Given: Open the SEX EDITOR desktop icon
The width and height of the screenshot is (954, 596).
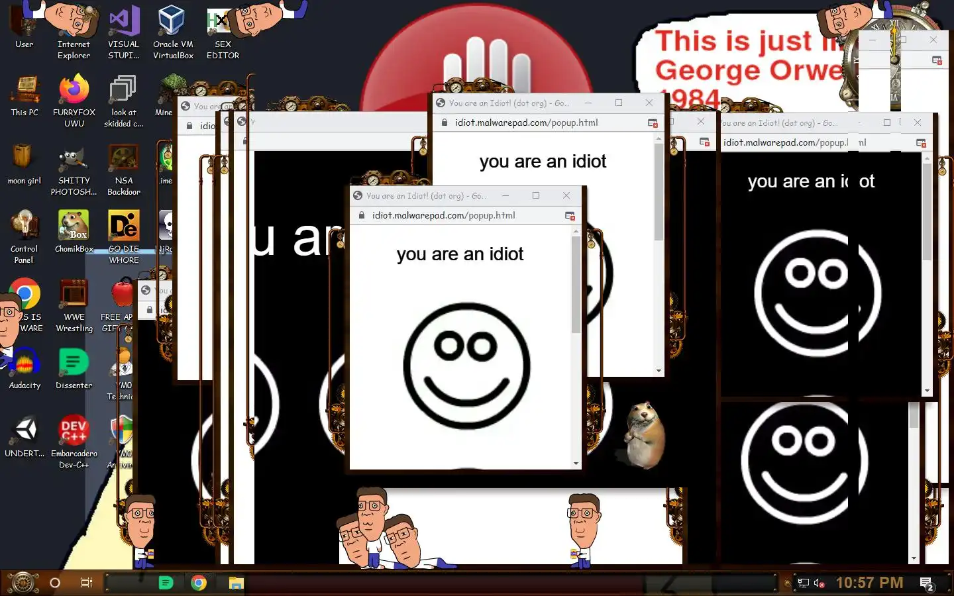Looking at the screenshot, I should [x=223, y=34].
